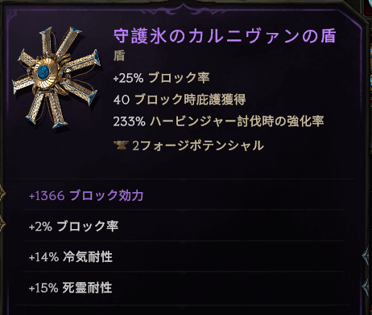The width and height of the screenshot is (372, 315).
Task: Click the lower silver arrow ornament on right edge
Action: pos(367,288)
